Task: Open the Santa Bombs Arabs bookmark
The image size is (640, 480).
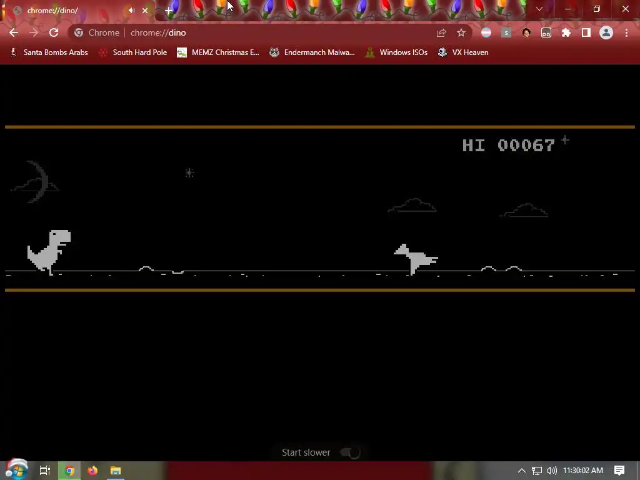Action: coord(49,52)
